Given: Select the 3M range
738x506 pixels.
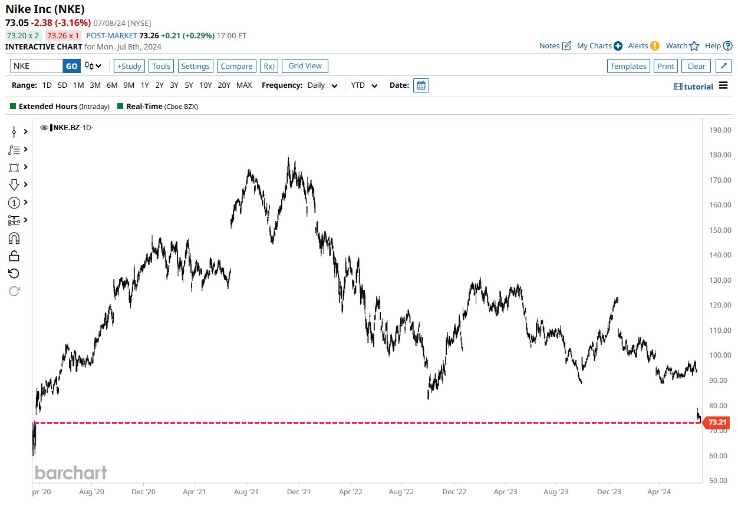Looking at the screenshot, I should (x=95, y=85).
